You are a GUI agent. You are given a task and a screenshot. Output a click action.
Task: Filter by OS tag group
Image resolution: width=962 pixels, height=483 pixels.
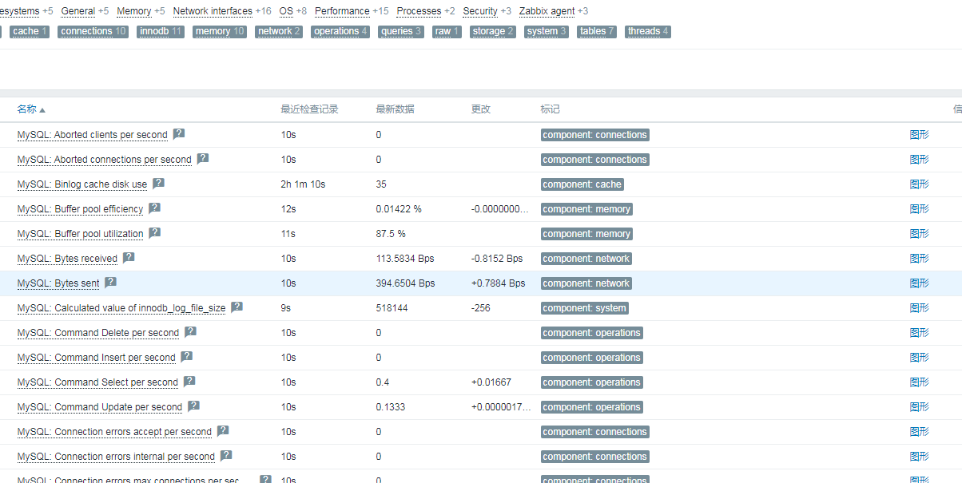click(x=286, y=11)
